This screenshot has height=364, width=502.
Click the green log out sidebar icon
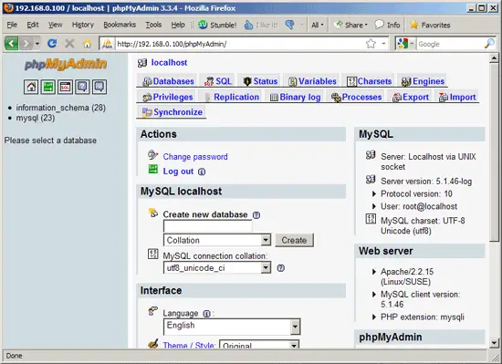48,87
